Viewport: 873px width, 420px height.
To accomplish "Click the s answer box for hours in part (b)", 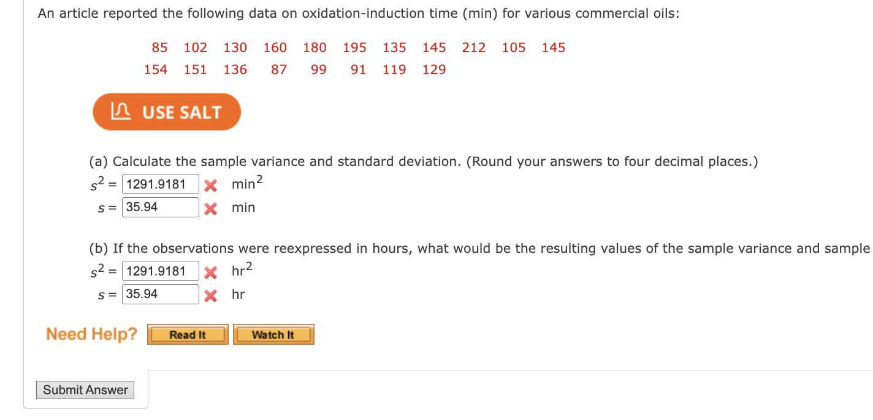I will point(160,294).
